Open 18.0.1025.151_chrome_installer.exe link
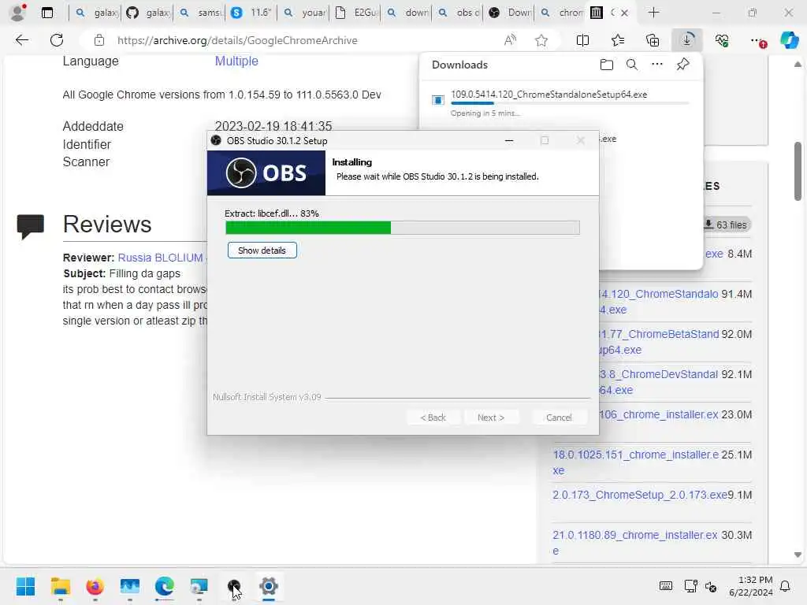Viewport: 807px width, 605px height. click(x=636, y=462)
